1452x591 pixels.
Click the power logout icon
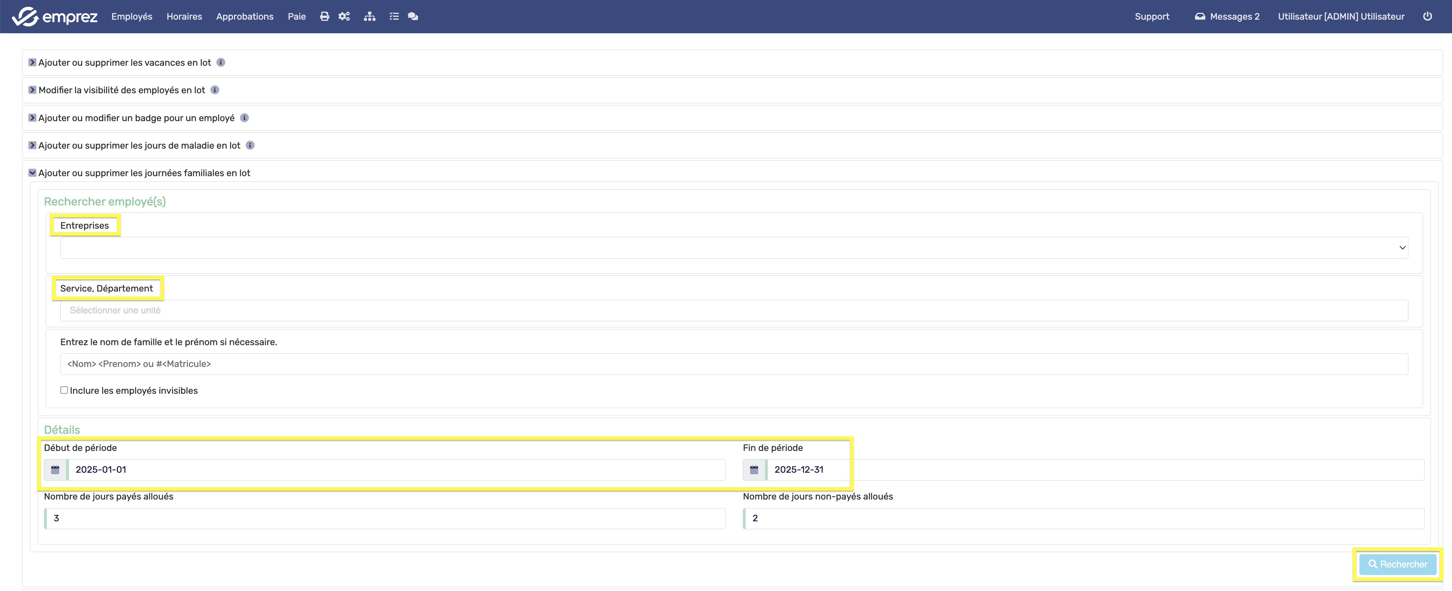[1427, 16]
